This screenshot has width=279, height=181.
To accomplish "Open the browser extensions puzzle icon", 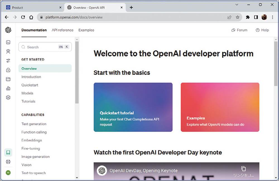I will point(247,17).
